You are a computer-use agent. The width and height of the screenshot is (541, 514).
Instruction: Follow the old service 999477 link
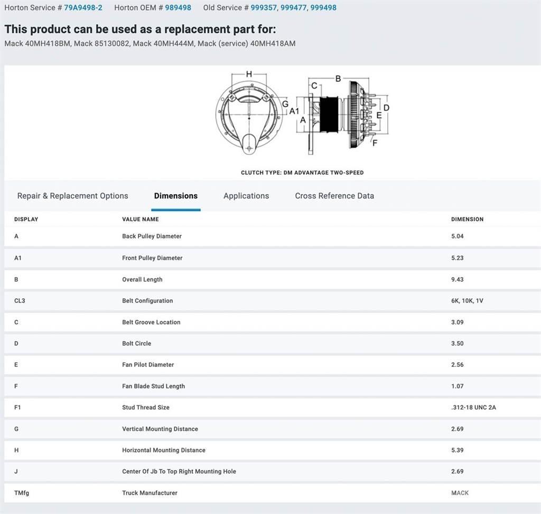click(x=294, y=8)
